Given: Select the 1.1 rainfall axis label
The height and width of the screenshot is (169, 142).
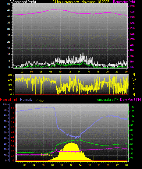Looking at the screenshot, I should click(12, 108).
